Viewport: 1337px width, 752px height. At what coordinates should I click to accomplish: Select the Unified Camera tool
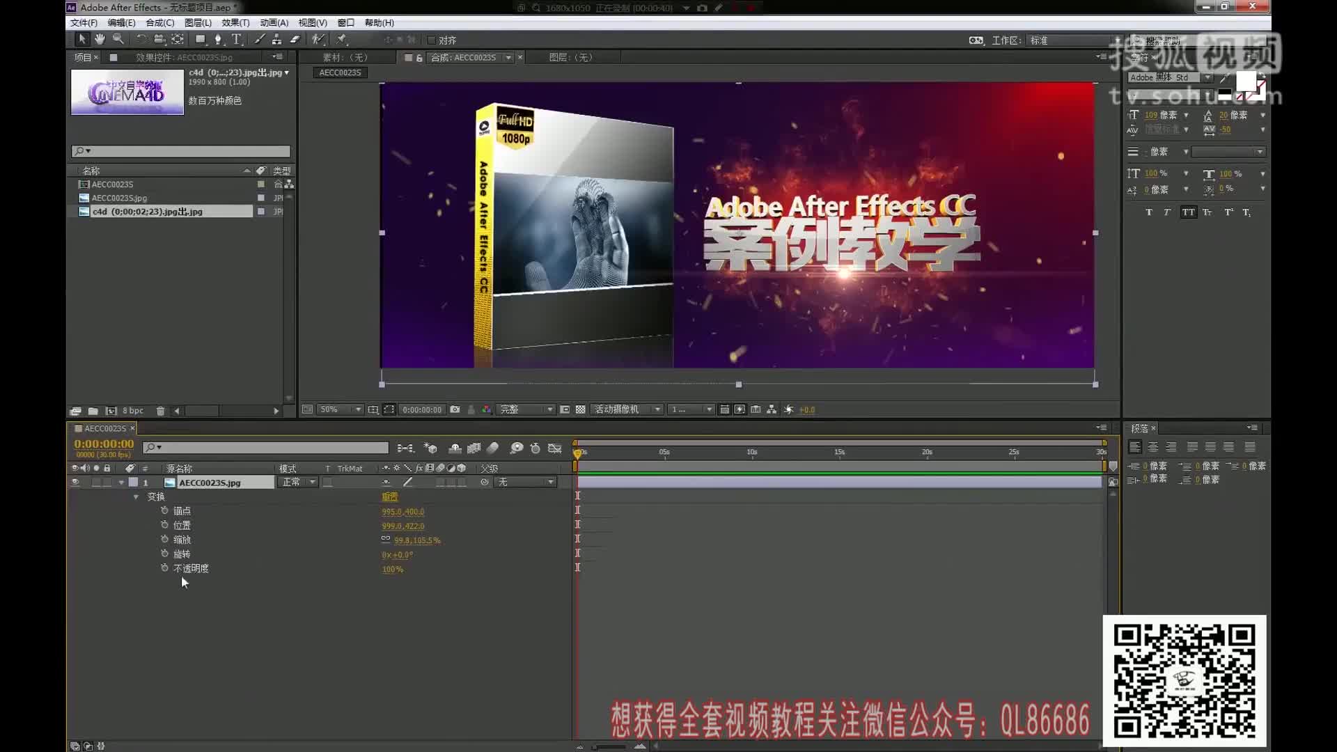(159, 40)
